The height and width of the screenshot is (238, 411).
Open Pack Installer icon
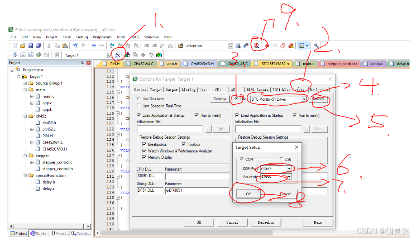[x=159, y=55]
